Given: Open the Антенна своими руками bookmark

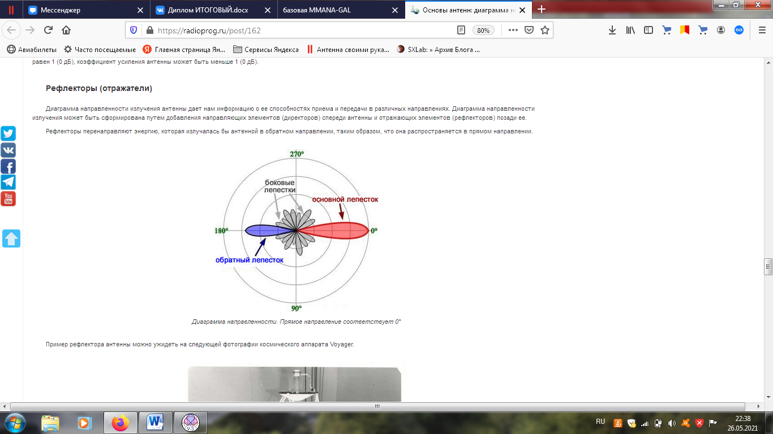Looking at the screenshot, I should [x=348, y=49].
